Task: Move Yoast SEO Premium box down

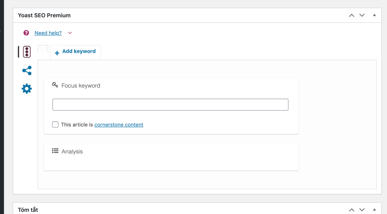Action: (x=362, y=15)
